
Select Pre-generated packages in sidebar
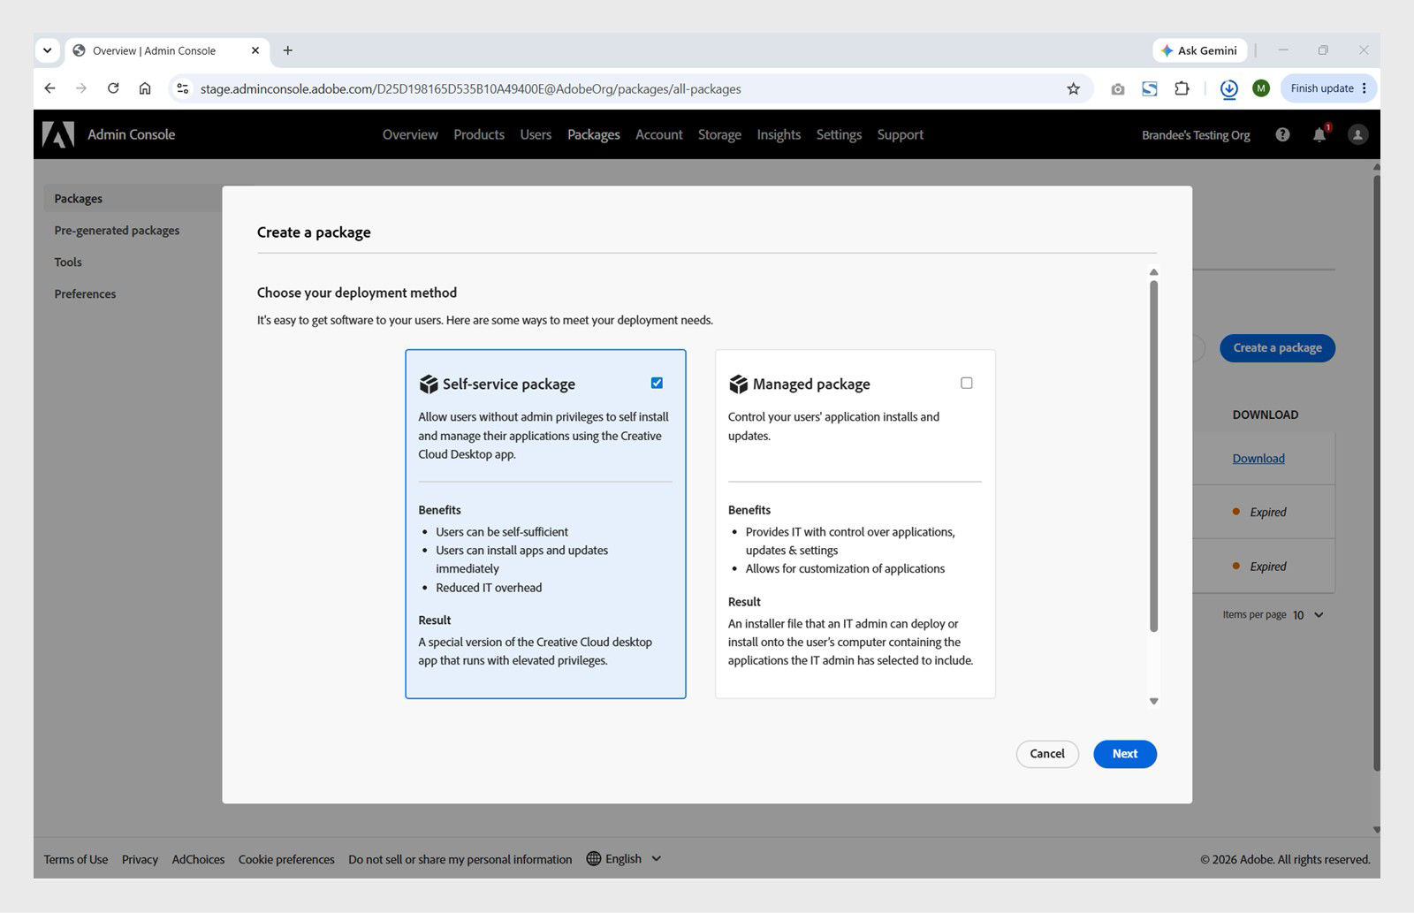117,230
